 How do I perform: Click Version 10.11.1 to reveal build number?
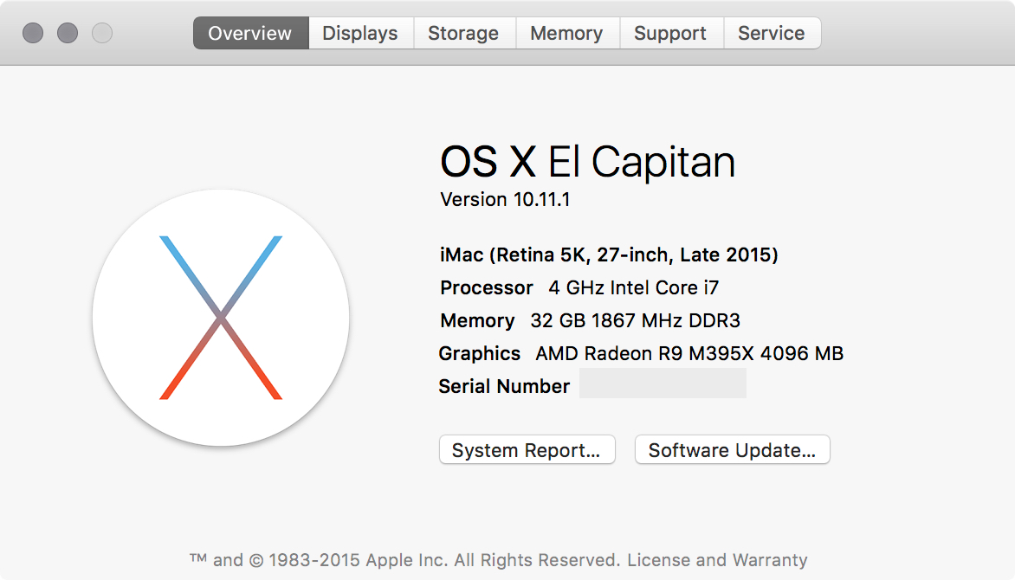[505, 199]
